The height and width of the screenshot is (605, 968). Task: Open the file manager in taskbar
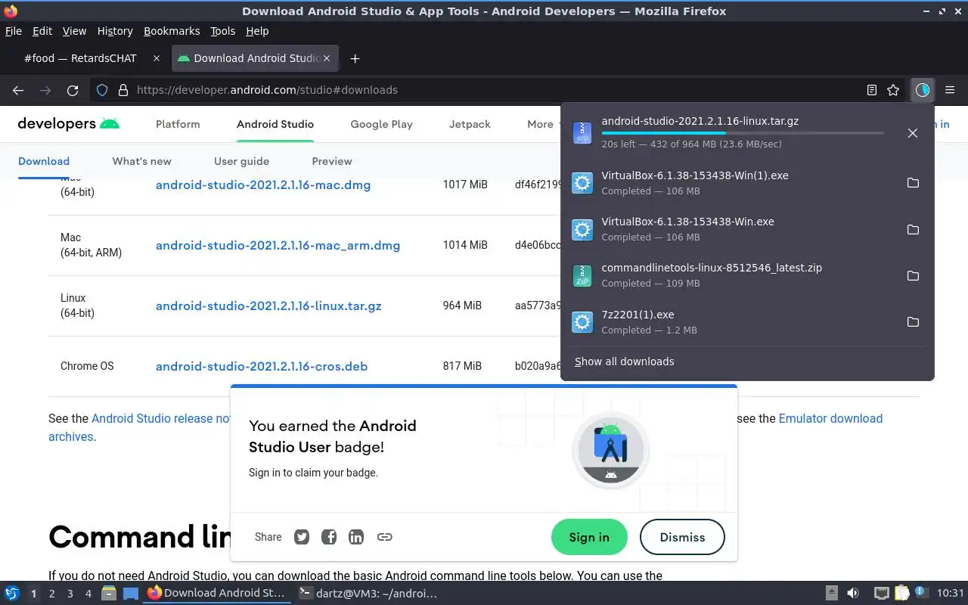pyautogui.click(x=108, y=594)
